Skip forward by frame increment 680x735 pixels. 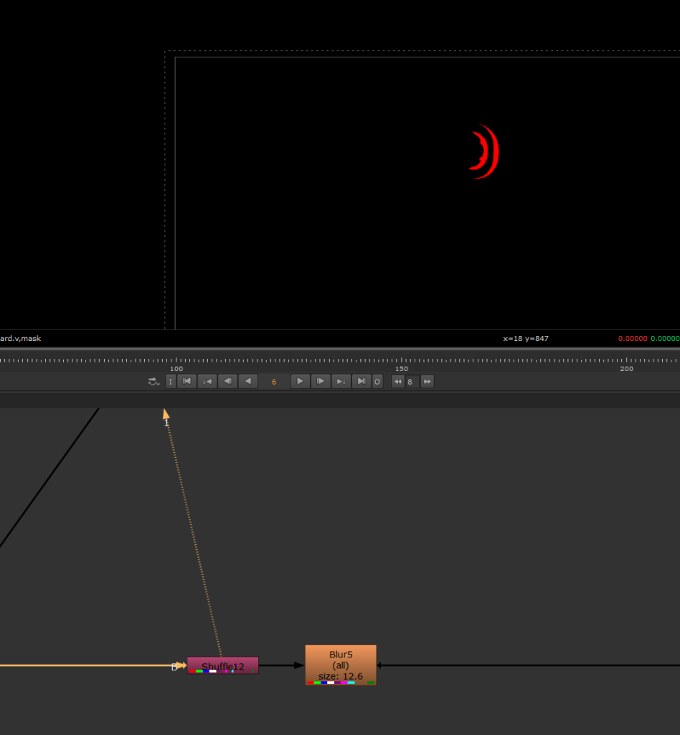point(427,382)
